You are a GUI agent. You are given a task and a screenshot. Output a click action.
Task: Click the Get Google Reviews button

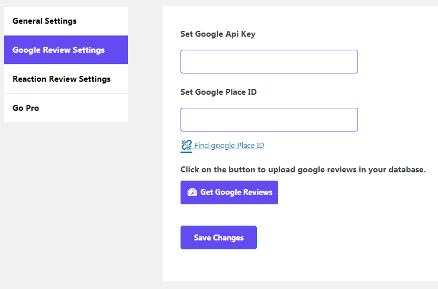[x=229, y=192]
